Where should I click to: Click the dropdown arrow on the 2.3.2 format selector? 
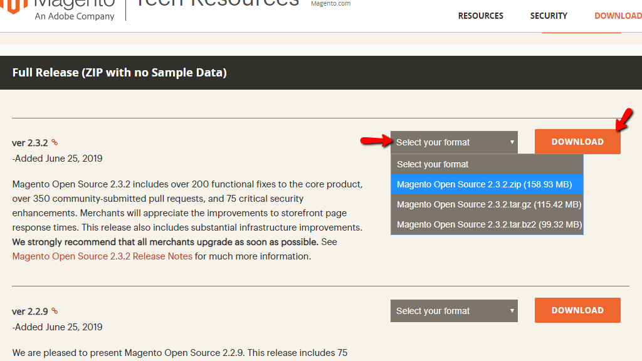[512, 142]
